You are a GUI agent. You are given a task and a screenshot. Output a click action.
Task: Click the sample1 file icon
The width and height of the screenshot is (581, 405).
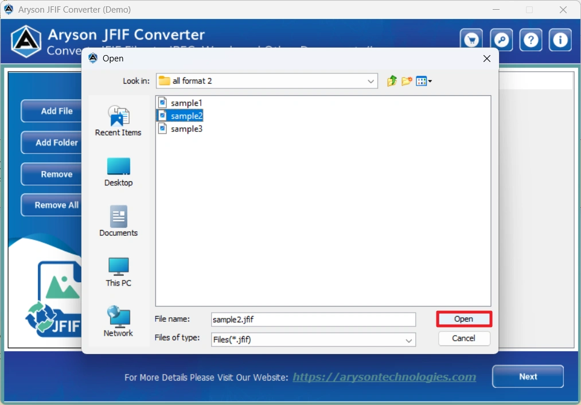(x=162, y=103)
